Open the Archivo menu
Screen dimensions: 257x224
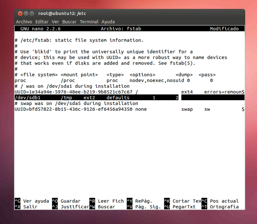24,22
